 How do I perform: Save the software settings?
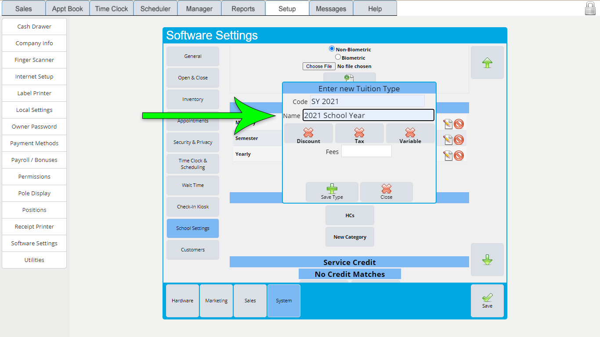pyautogui.click(x=487, y=301)
